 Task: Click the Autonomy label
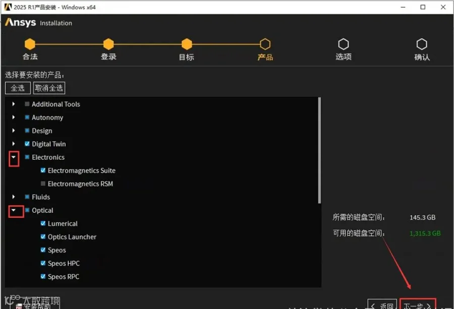tap(47, 117)
